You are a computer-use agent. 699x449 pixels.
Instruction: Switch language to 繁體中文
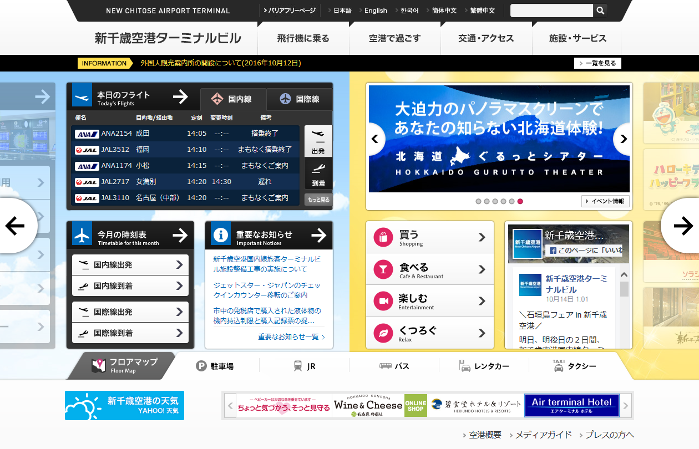click(x=482, y=11)
